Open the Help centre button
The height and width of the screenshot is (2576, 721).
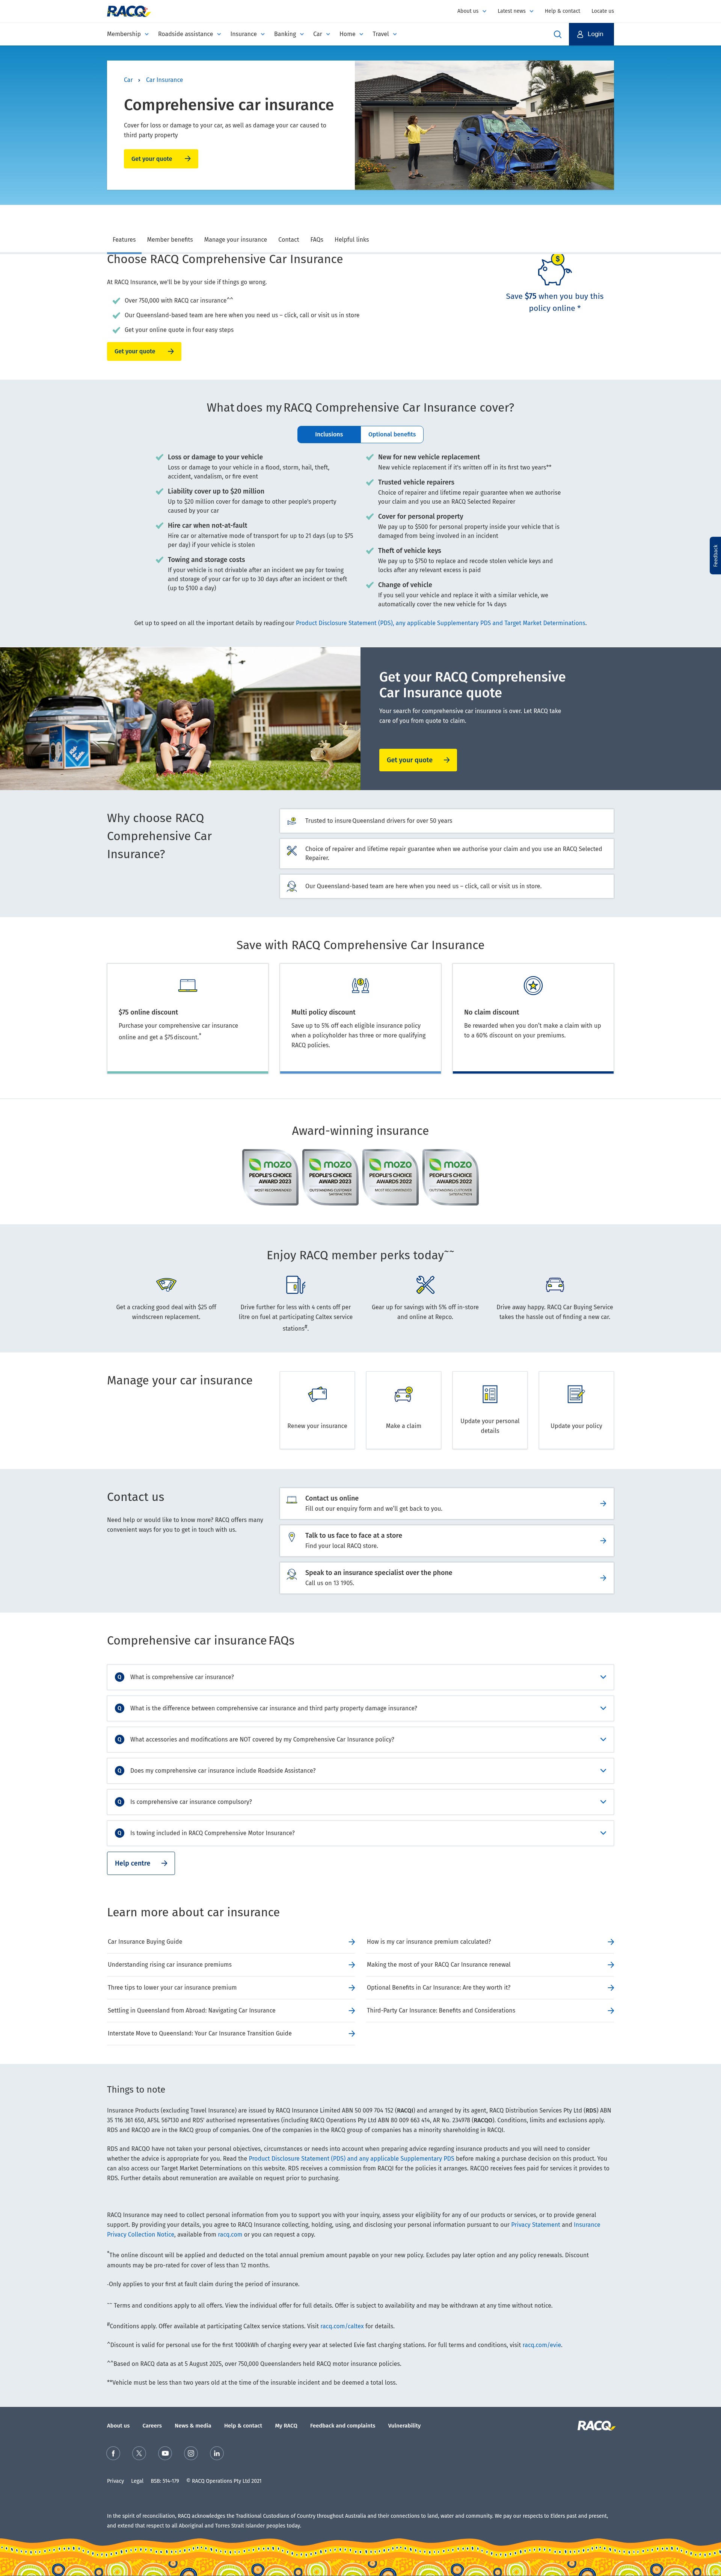click(x=141, y=1863)
